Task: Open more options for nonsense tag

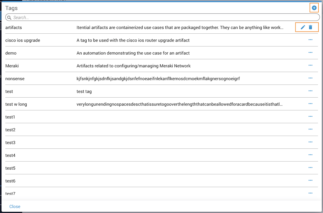Action: click(310, 78)
